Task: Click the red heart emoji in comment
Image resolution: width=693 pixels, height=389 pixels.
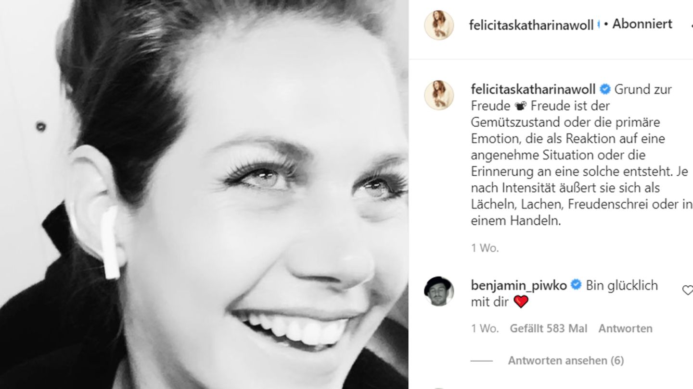Action: [x=521, y=302]
